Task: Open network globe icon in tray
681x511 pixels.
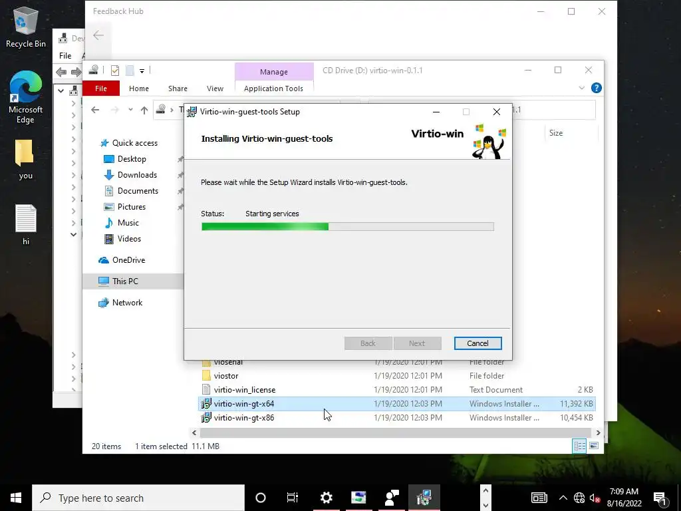Action: (579, 498)
